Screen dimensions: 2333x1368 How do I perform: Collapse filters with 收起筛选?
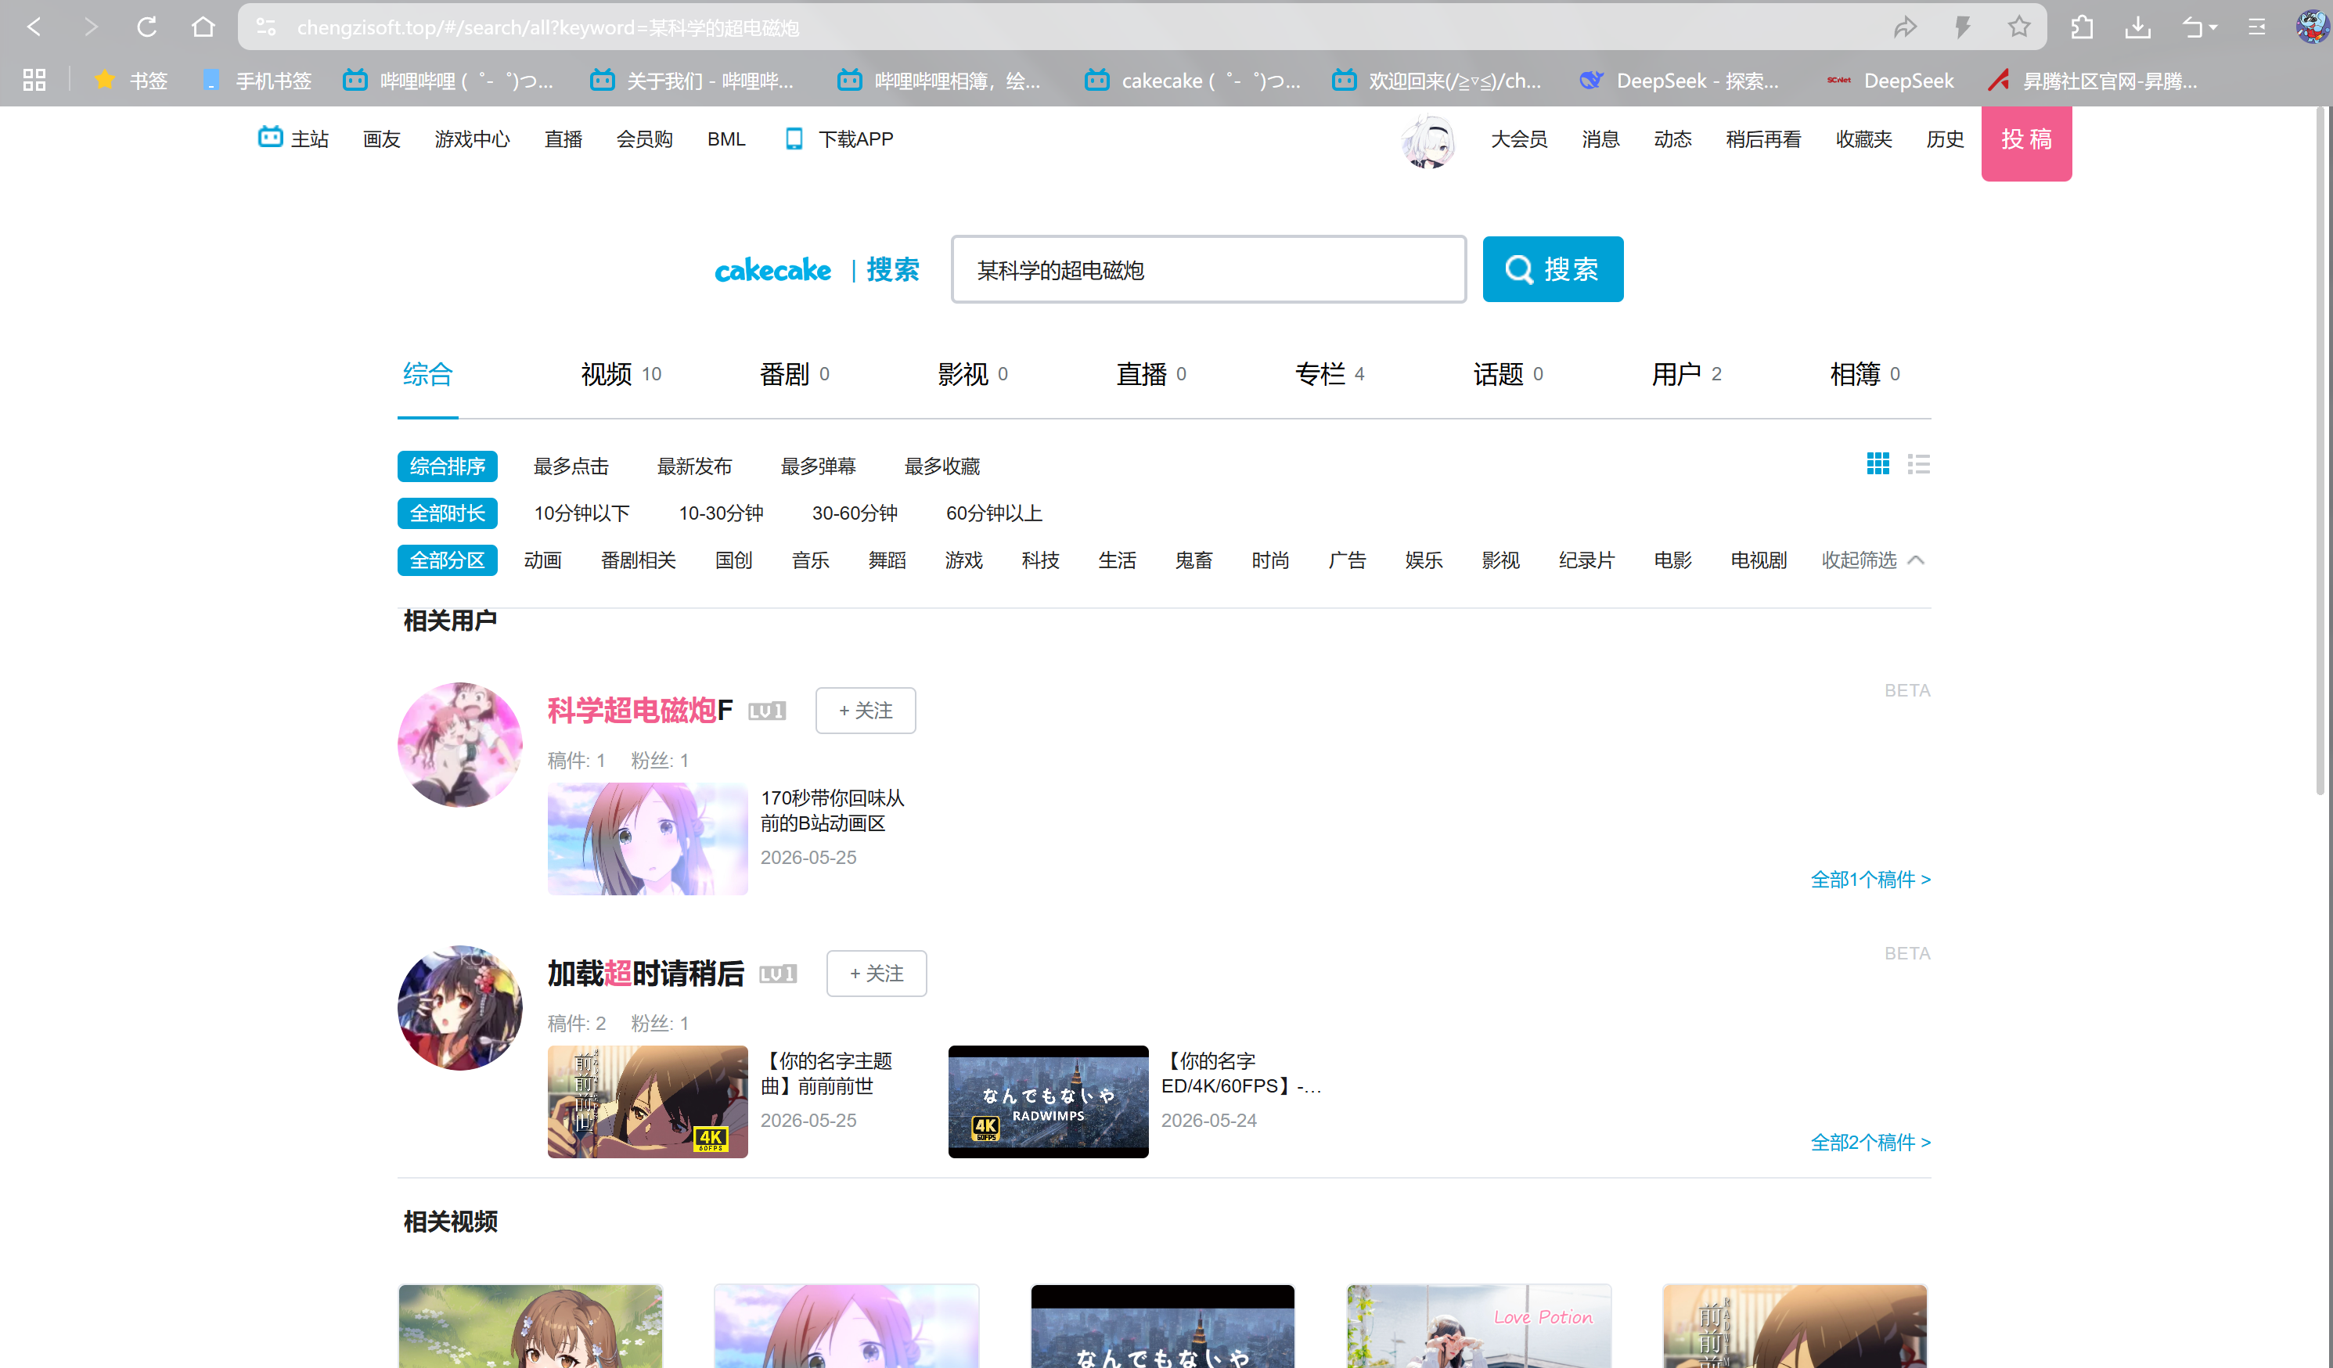tap(1872, 561)
